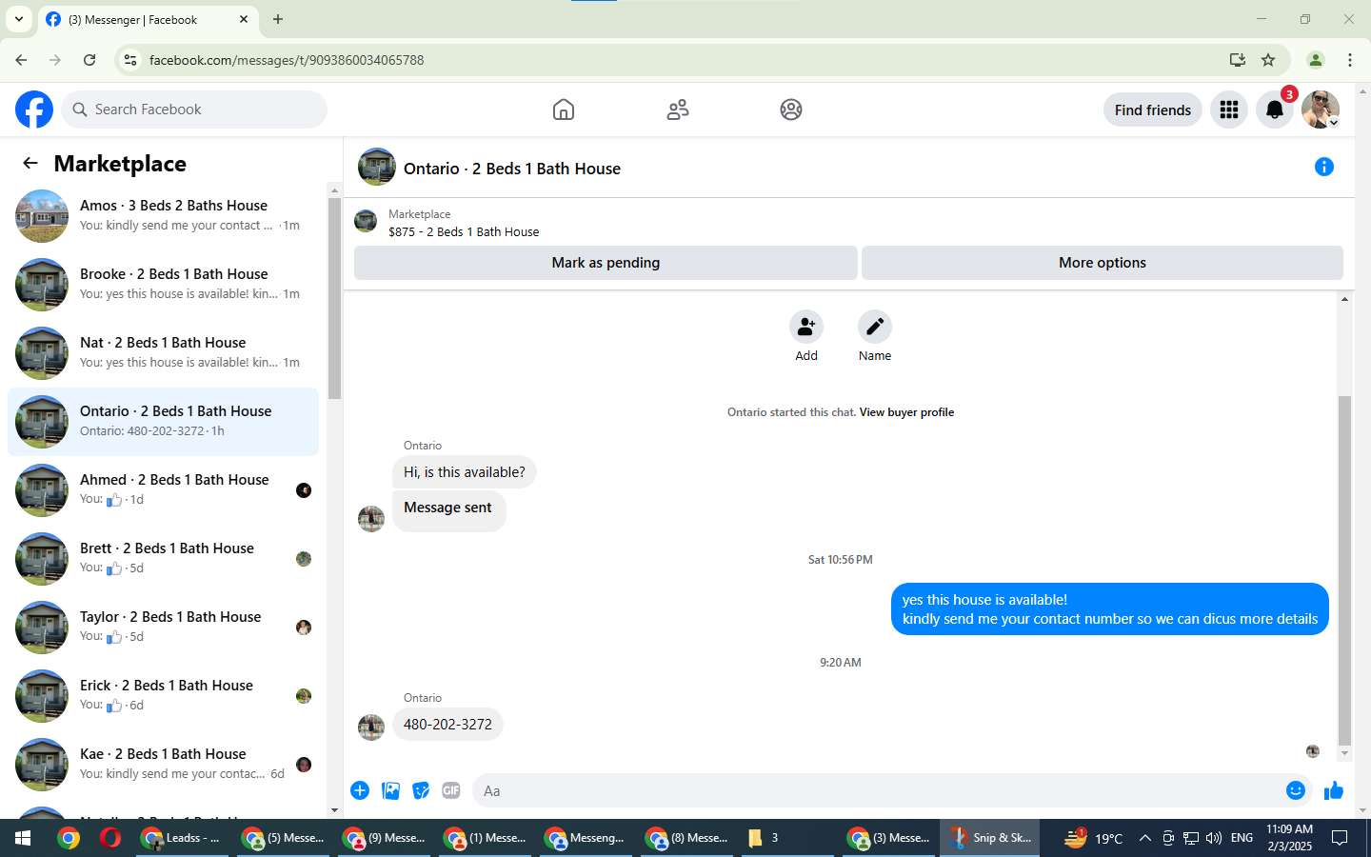This screenshot has width=1371, height=857.
Task: Click the blue 'yes this house is available' message
Action: pyautogui.click(x=1110, y=609)
